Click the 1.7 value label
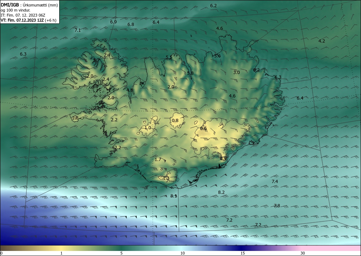Viewport: 361px width, 256px height. pos(158,160)
